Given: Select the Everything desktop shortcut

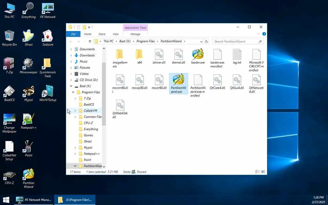Looking at the screenshot, I should 28,11.
